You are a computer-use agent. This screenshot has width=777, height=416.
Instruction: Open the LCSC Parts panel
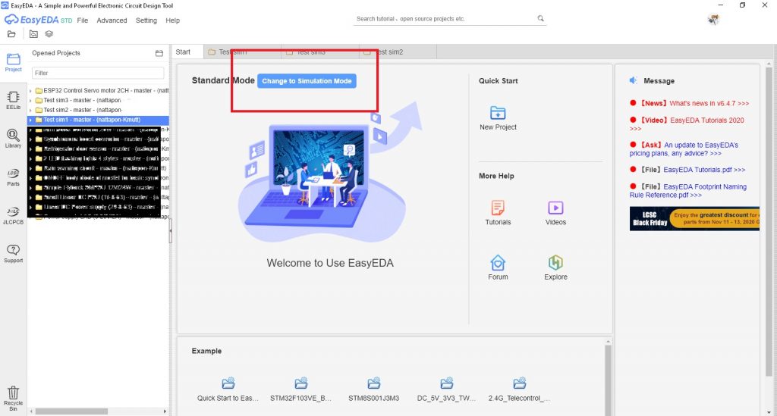coord(14,177)
